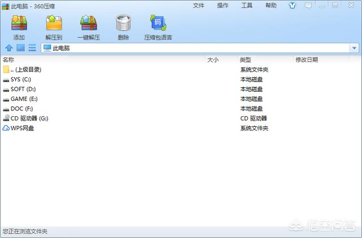Click the 一键解压 one-click extract icon
The height and width of the screenshot is (238, 362).
tap(89, 23)
